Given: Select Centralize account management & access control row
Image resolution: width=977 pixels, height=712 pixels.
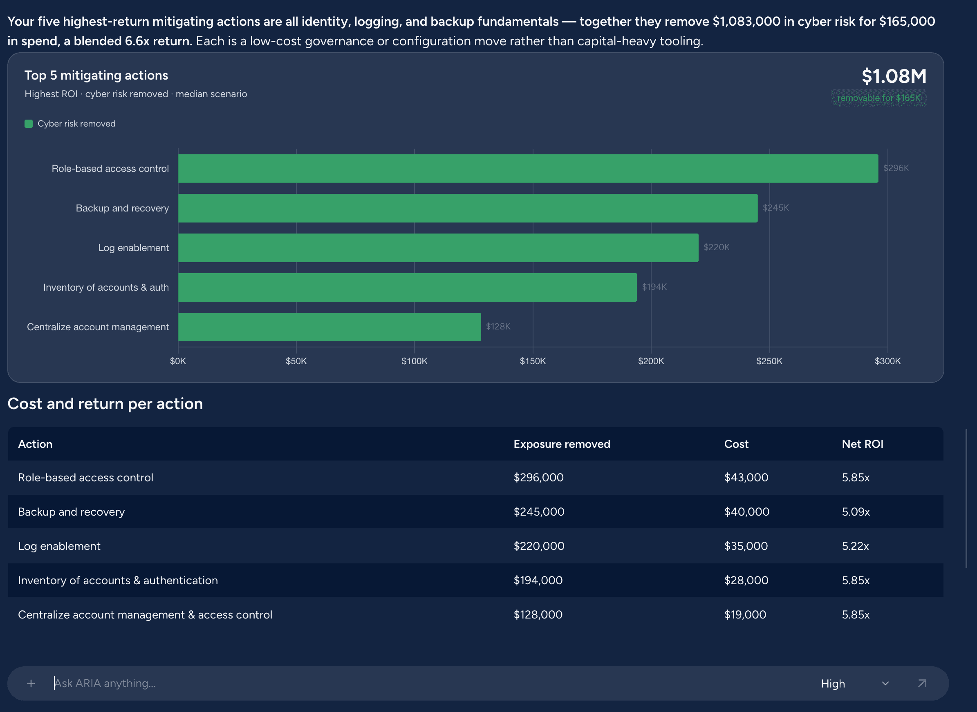Looking at the screenshot, I should [x=145, y=614].
